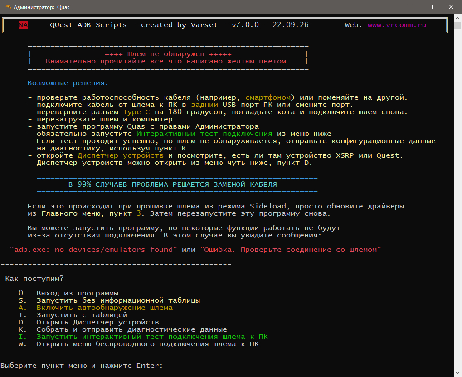This screenshot has width=462, height=377.
Task: Click the red message 'adb.exe: no devices/emulators found'
Action: (x=93, y=250)
